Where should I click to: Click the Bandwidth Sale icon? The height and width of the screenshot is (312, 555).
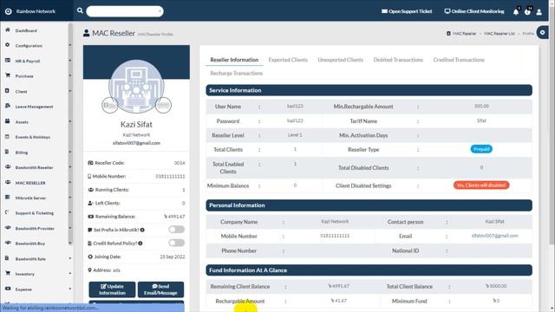[8, 258]
